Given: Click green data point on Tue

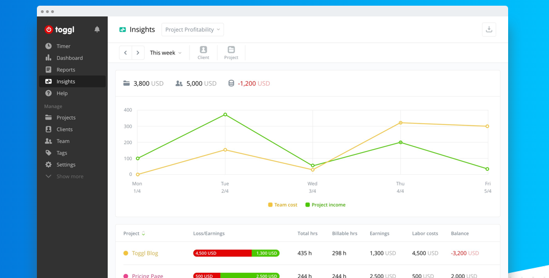Looking at the screenshot, I should coord(225,115).
